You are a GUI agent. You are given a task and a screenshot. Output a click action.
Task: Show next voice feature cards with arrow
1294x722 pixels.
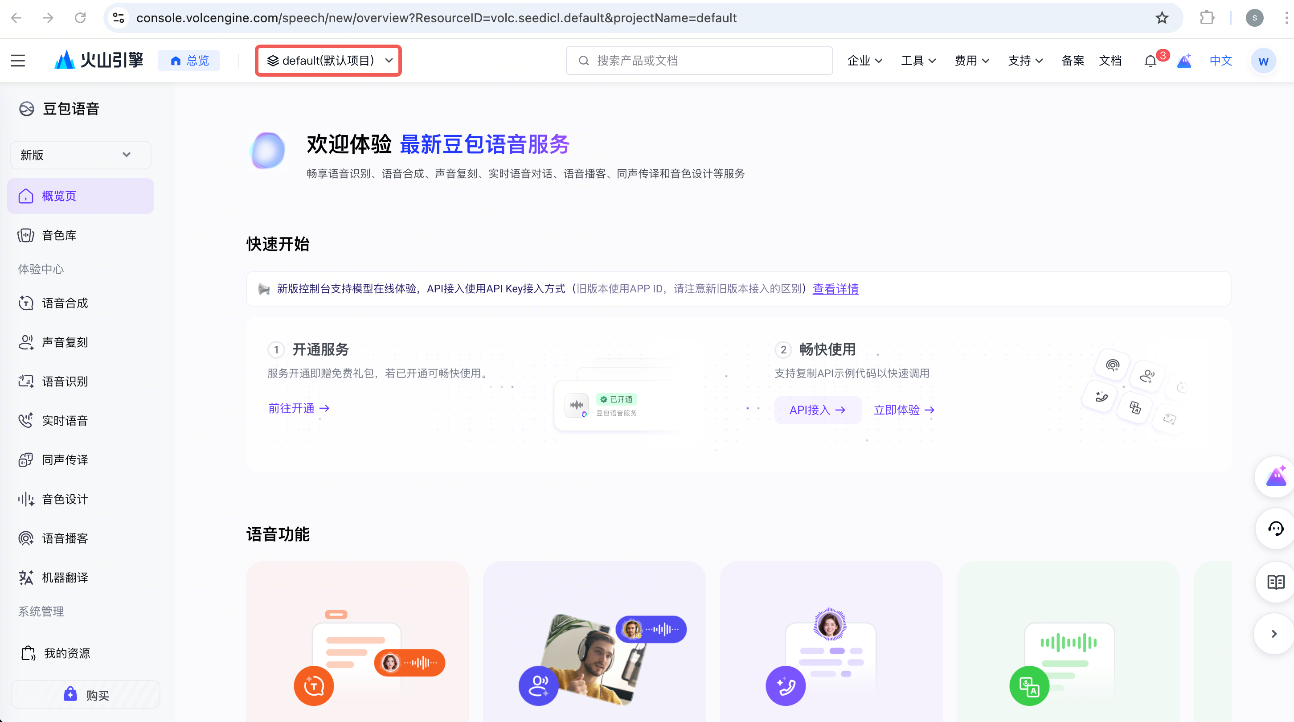click(x=1274, y=634)
